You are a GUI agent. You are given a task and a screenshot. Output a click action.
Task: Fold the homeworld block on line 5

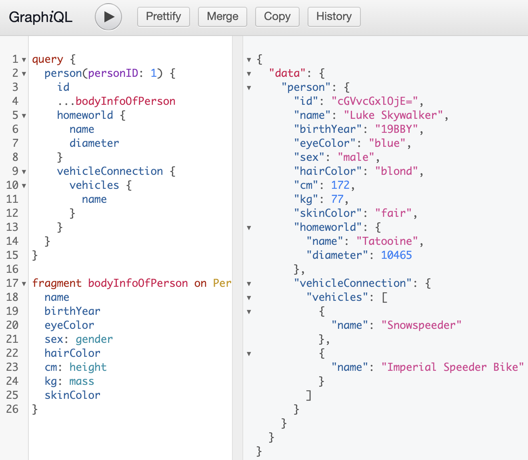(x=24, y=116)
